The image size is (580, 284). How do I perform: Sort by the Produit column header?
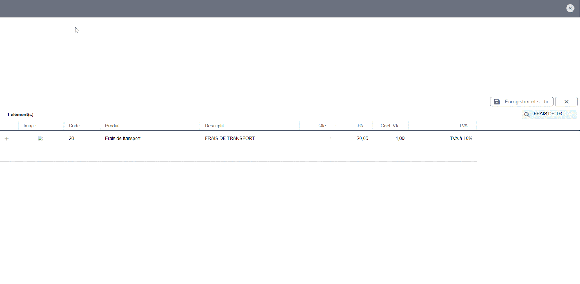click(x=112, y=126)
